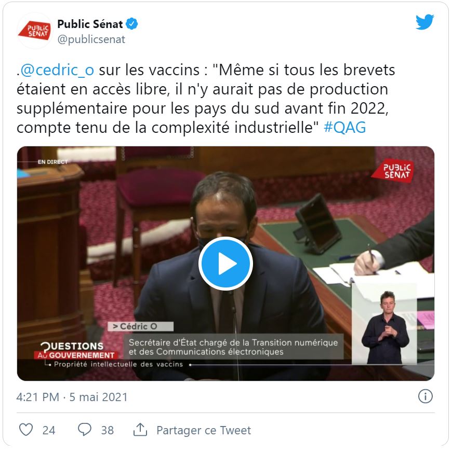Click the Public Sénat account name
Viewport: 452px width, 453px height.
click(x=90, y=24)
